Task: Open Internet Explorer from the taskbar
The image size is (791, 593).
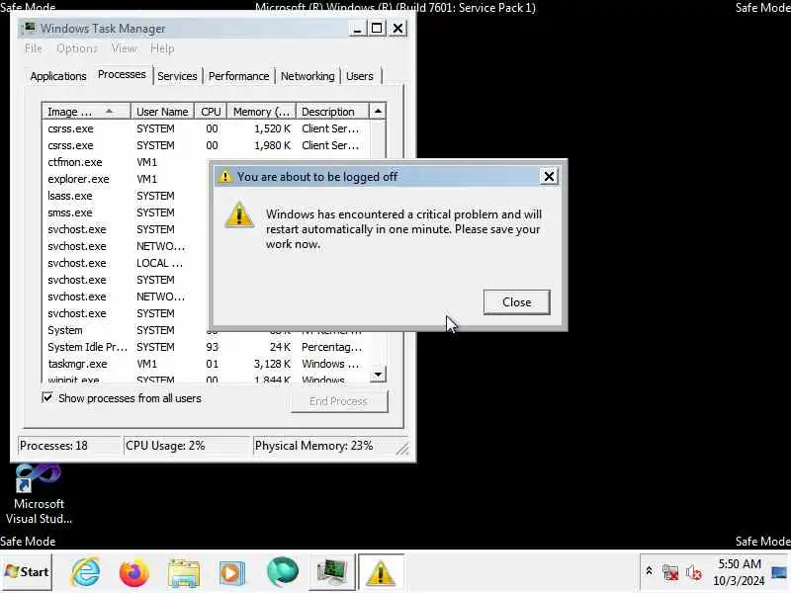Action: click(x=86, y=572)
